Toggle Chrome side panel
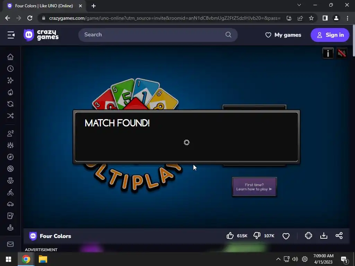Viewport: 355px width, 266px height. [325, 18]
